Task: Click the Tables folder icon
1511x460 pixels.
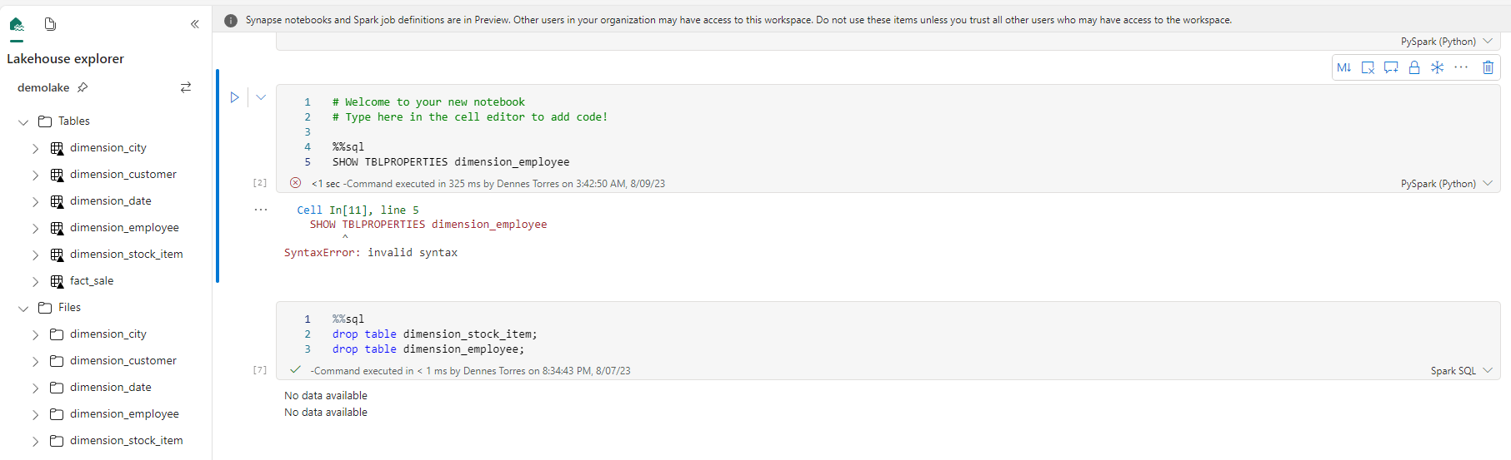Action: (x=45, y=121)
